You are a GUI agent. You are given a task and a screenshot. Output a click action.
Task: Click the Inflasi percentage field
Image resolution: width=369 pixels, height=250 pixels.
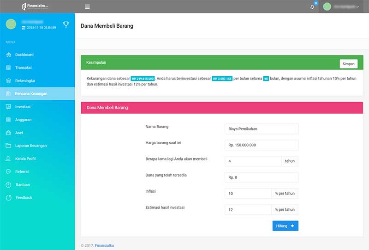248,194
